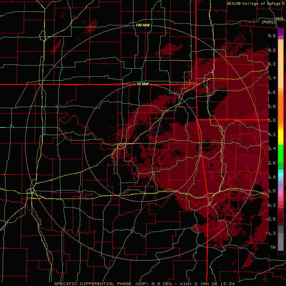The image size is (286, 286).
Task: Click the 8.2 value on the color scale
Action: [x=272, y=64]
